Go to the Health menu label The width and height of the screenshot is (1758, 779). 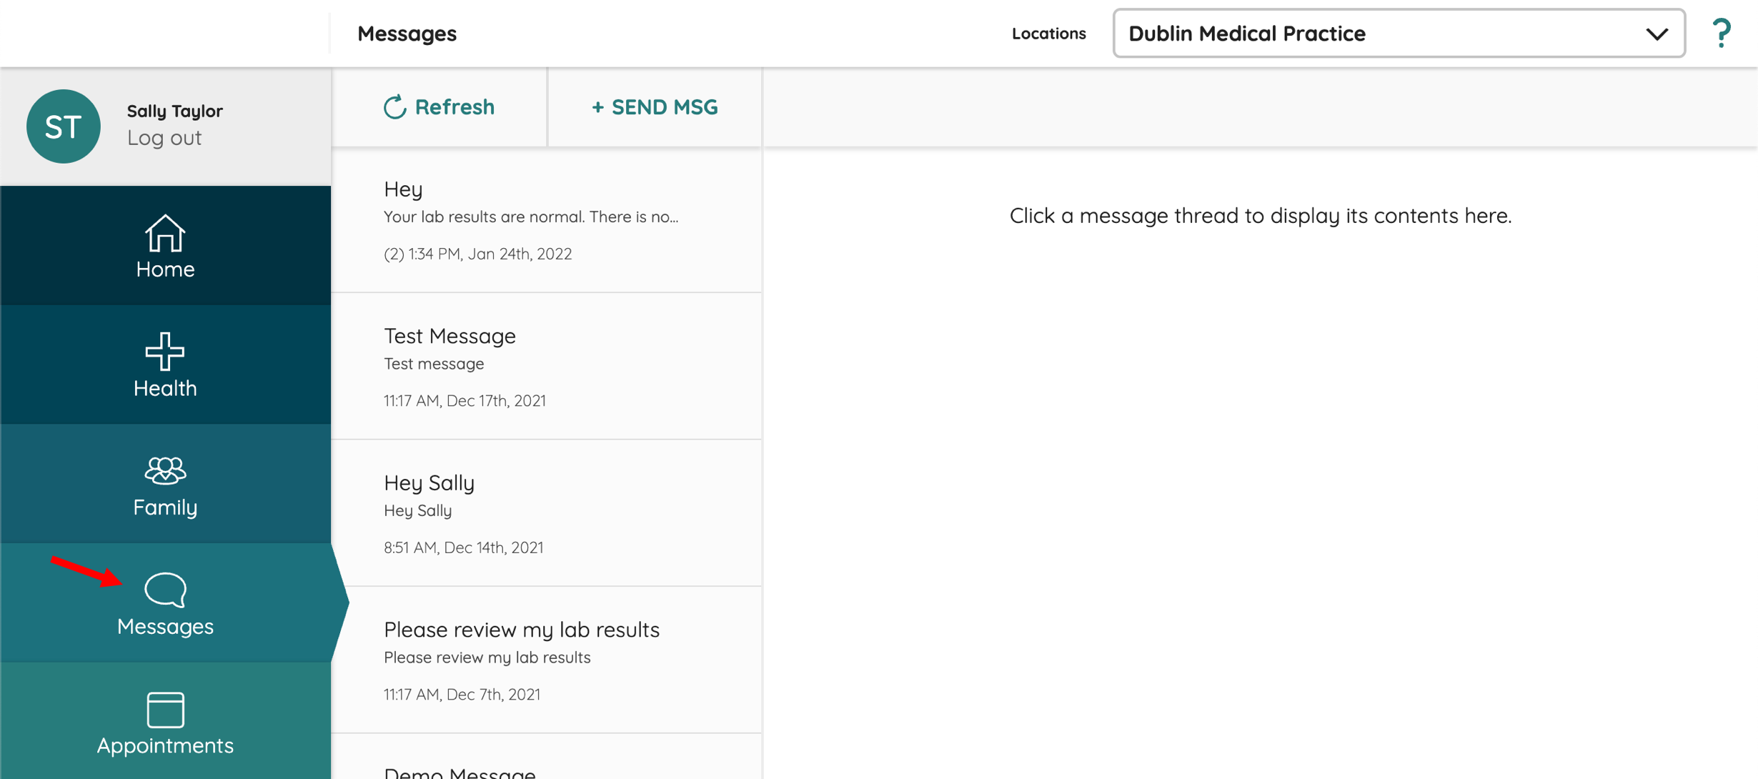(x=165, y=388)
